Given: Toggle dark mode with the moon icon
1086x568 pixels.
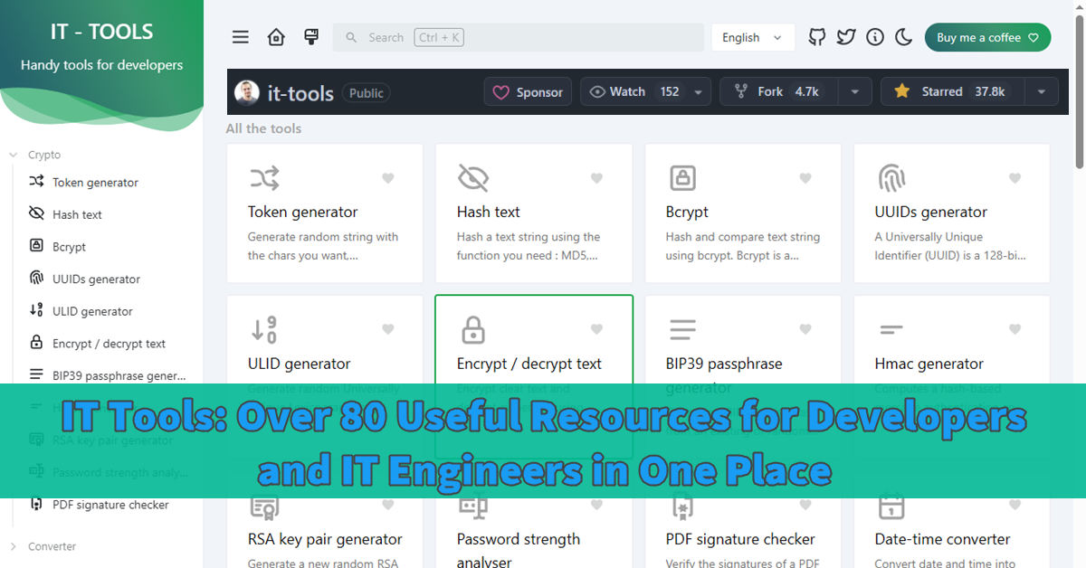Looking at the screenshot, I should [x=903, y=37].
